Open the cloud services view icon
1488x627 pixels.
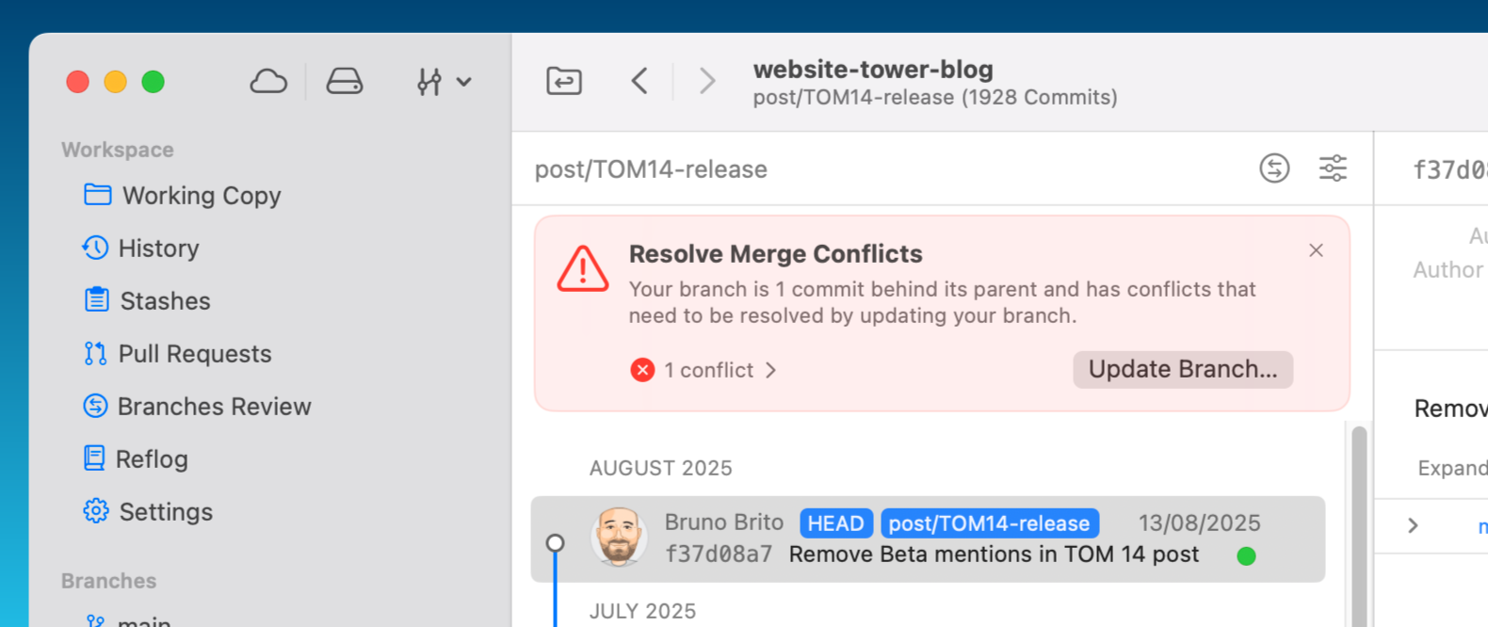click(x=268, y=82)
